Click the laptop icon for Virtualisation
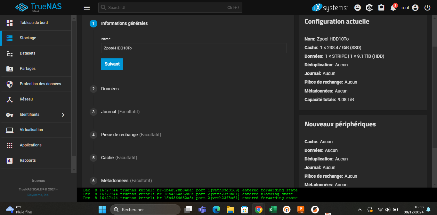 pos(10,130)
